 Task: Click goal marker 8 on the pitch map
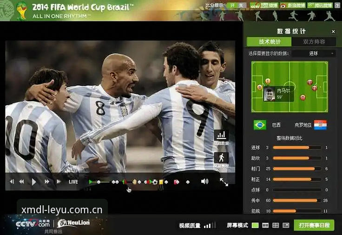click(260, 87)
